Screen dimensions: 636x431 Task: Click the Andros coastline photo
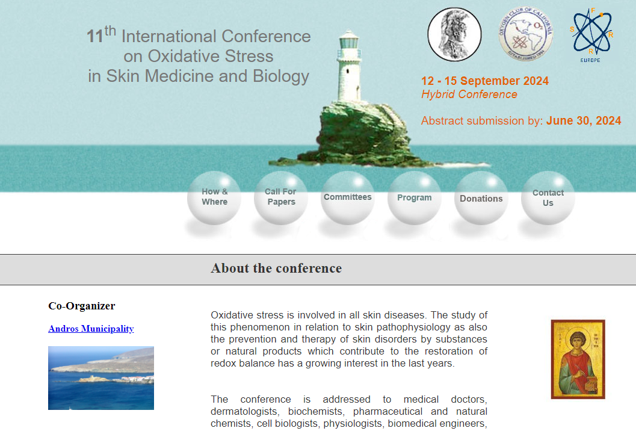(x=101, y=378)
